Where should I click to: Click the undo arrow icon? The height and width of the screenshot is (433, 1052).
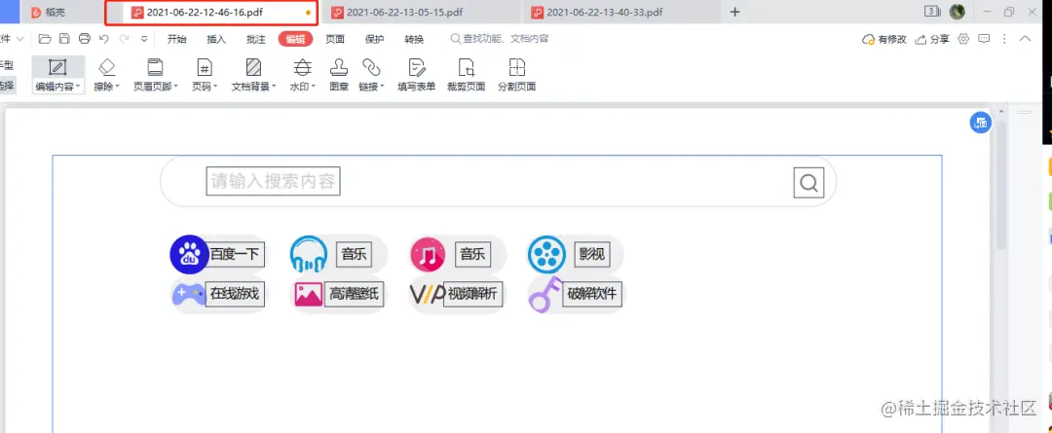pos(104,39)
